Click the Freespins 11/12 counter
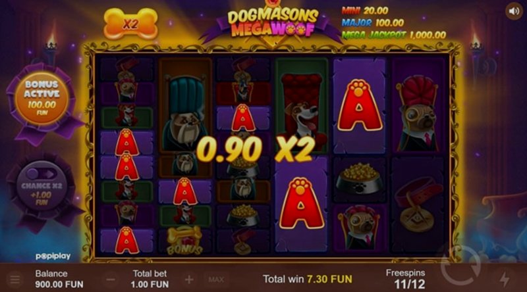 pyautogui.click(x=406, y=280)
